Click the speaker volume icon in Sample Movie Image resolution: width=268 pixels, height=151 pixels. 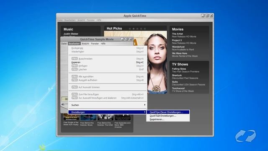point(63,104)
